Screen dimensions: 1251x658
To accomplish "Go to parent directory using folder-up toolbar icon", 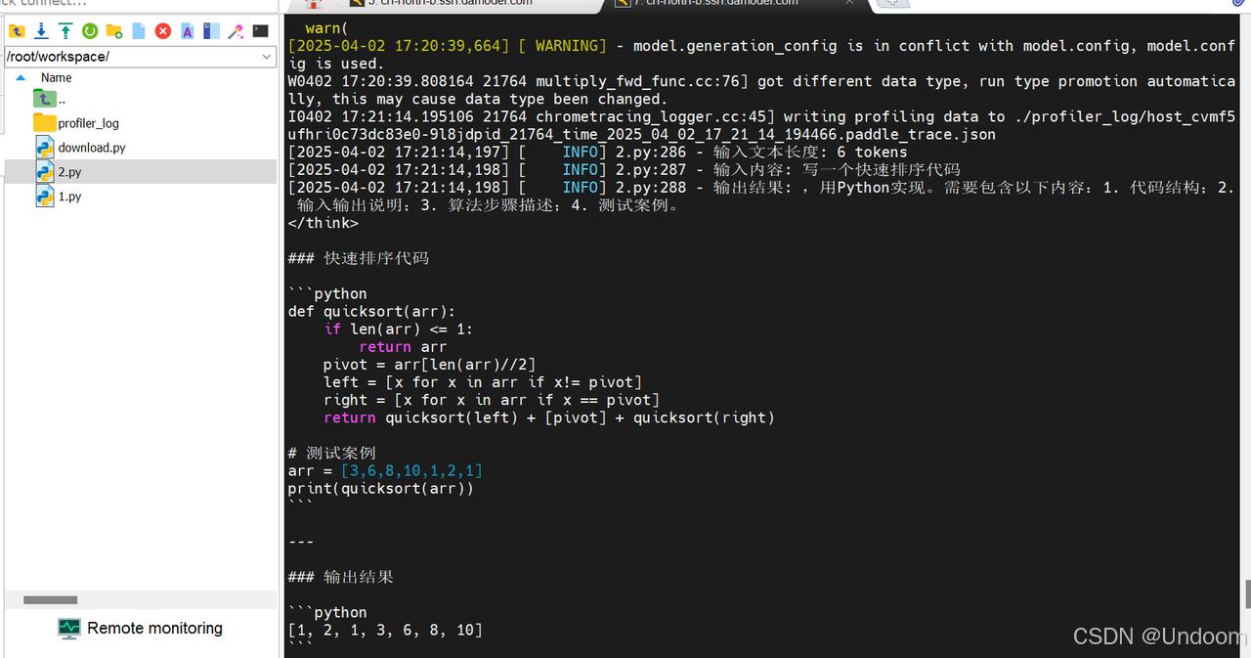I will point(17,31).
